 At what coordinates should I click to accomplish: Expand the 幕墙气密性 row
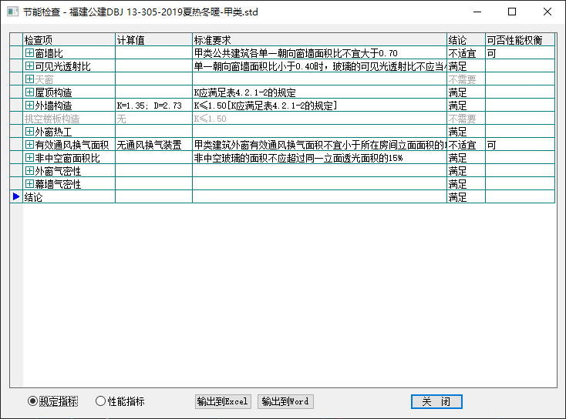29,184
